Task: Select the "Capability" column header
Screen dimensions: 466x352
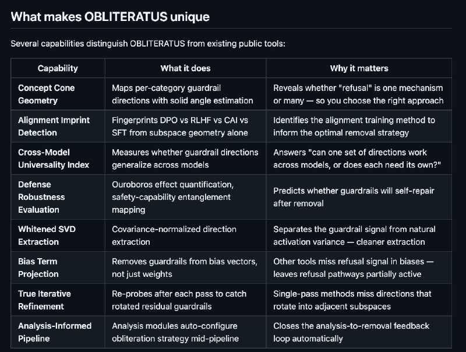Action: click(x=58, y=68)
